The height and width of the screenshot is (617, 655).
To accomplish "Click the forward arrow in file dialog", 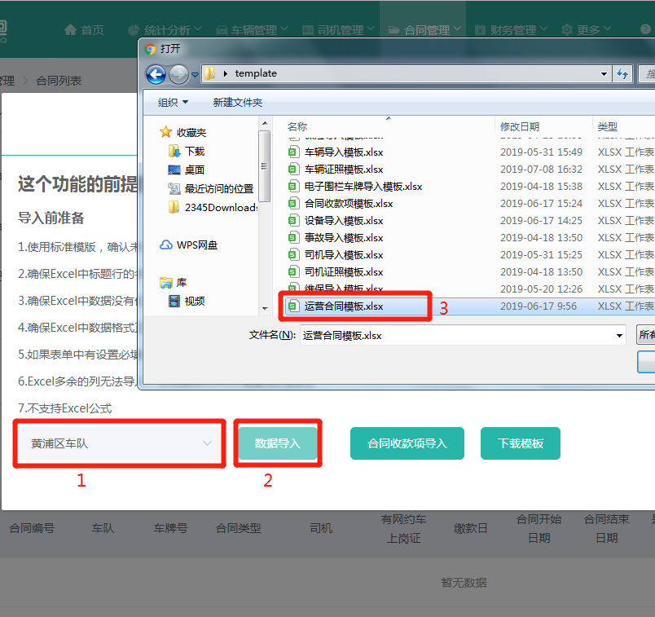I will [178, 74].
